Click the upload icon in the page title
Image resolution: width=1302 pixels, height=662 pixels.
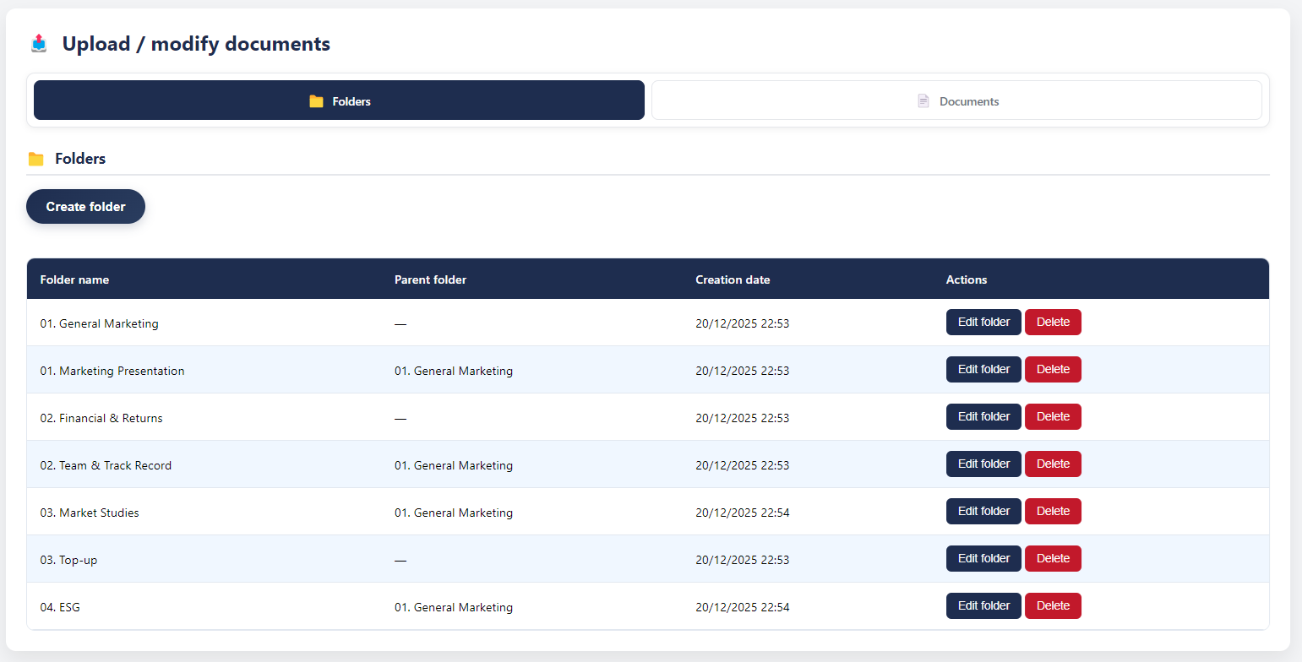tap(38, 42)
